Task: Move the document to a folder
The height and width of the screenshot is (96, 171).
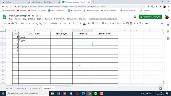Action: tap(37, 16)
